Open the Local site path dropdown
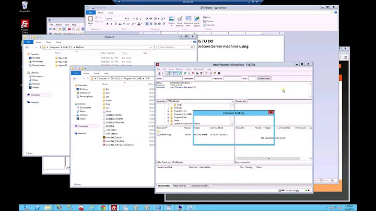 [x=232, y=101]
